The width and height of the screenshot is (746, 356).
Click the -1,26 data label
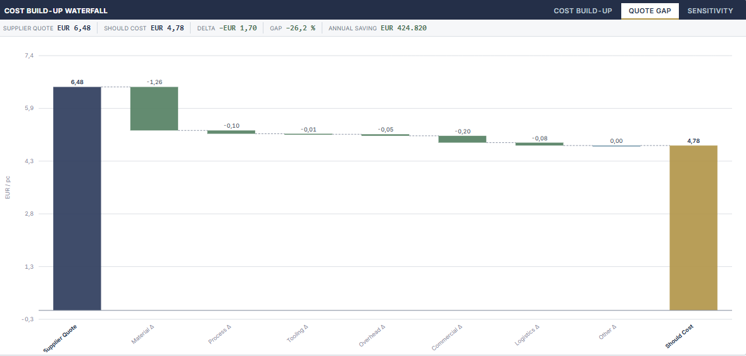click(154, 82)
